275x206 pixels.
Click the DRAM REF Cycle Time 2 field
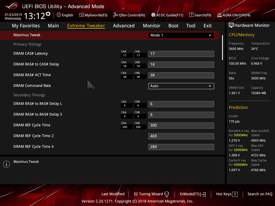(181, 136)
